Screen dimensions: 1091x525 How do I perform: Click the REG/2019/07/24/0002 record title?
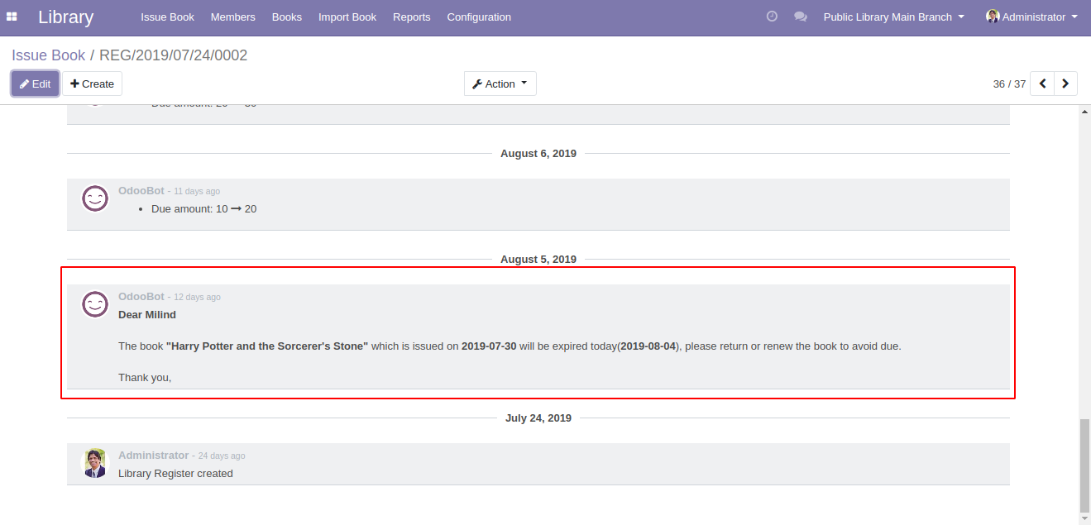pyautogui.click(x=174, y=55)
